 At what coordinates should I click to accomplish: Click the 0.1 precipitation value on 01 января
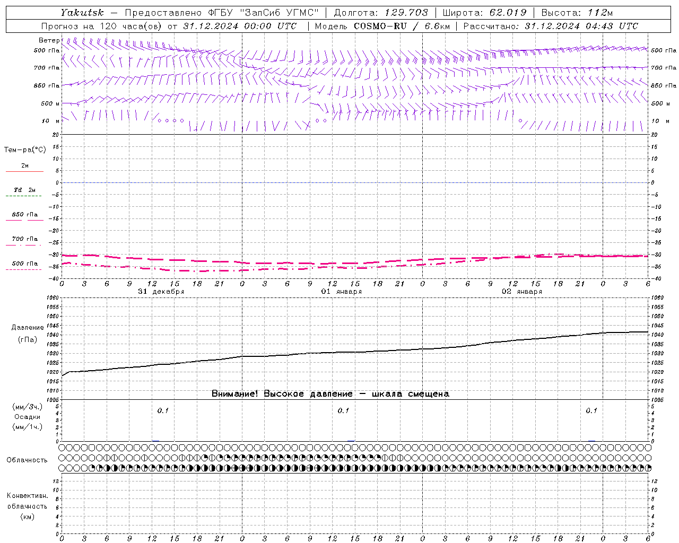343,410
